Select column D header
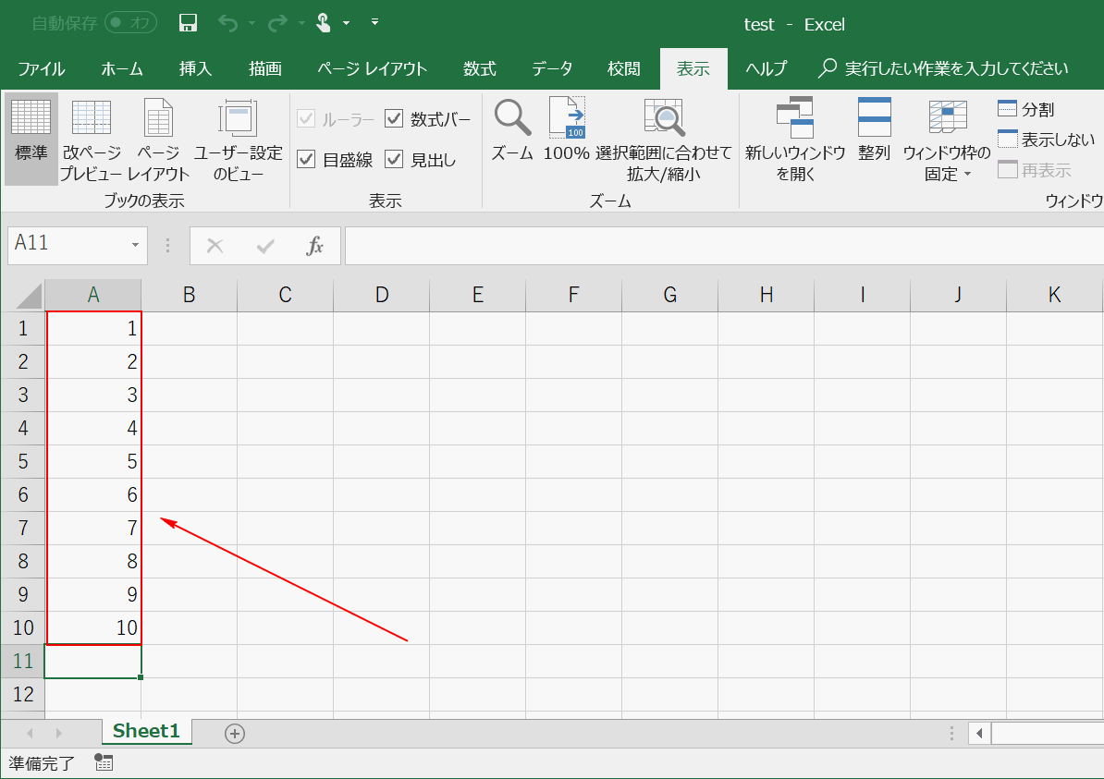The width and height of the screenshot is (1104, 779). (x=382, y=295)
